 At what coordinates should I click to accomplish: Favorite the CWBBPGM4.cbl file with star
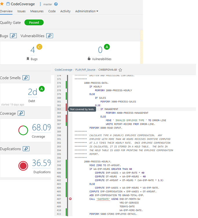pyautogui.click(x=120, y=70)
